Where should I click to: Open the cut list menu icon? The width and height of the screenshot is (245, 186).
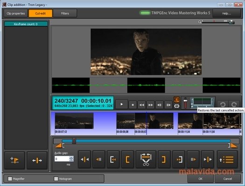(227, 159)
